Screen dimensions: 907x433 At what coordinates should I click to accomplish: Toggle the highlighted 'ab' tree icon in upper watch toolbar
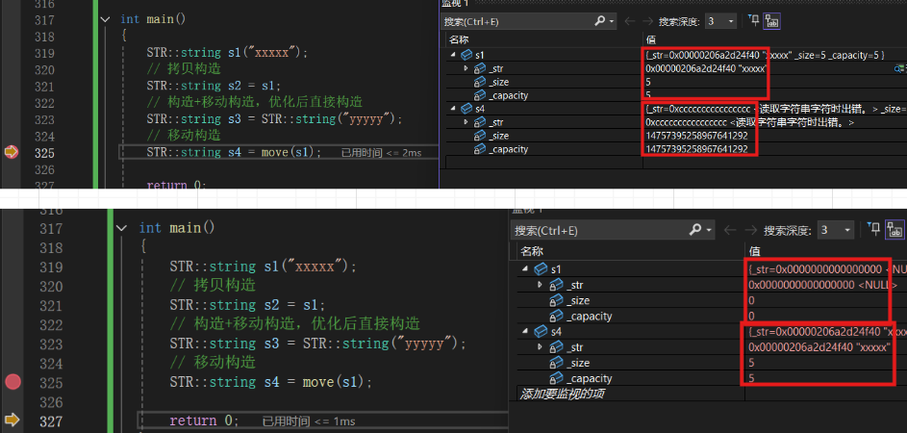click(771, 21)
